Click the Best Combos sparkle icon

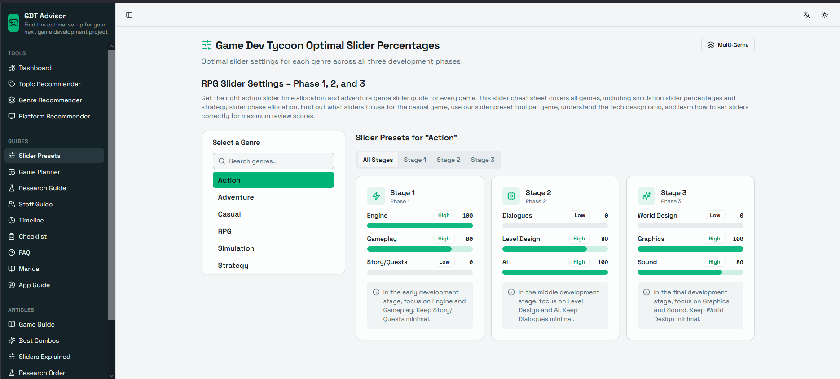(x=12, y=340)
